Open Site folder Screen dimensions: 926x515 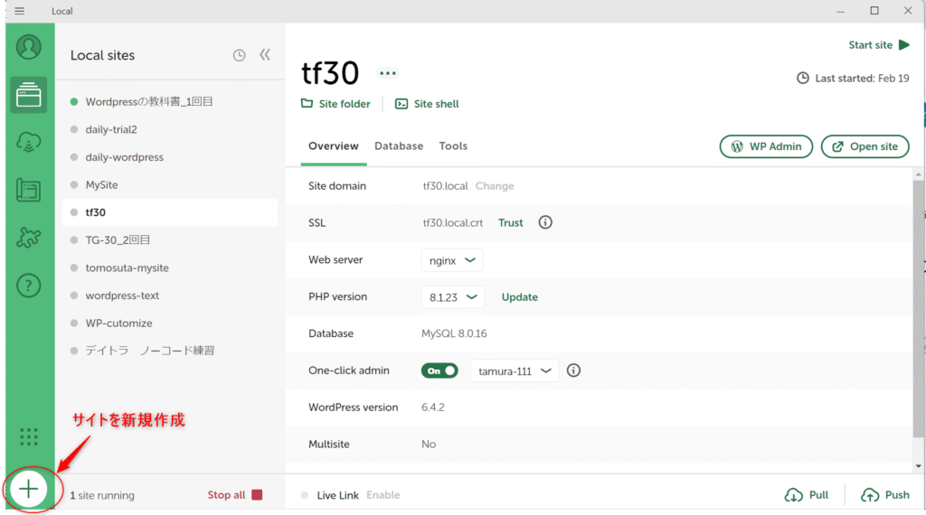336,104
